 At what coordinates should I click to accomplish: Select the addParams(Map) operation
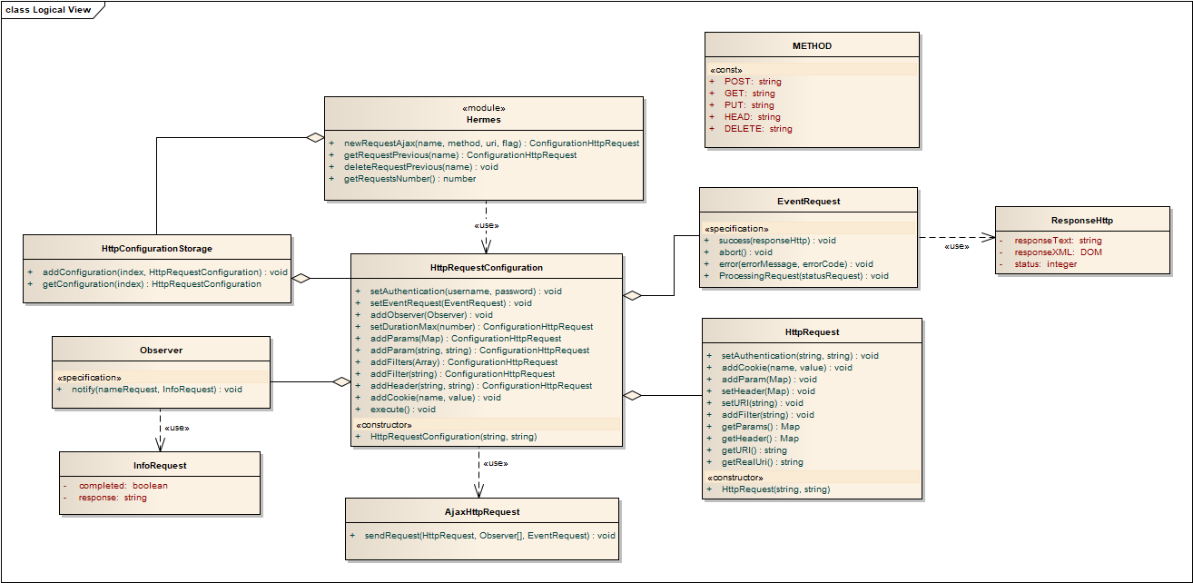(x=466, y=339)
